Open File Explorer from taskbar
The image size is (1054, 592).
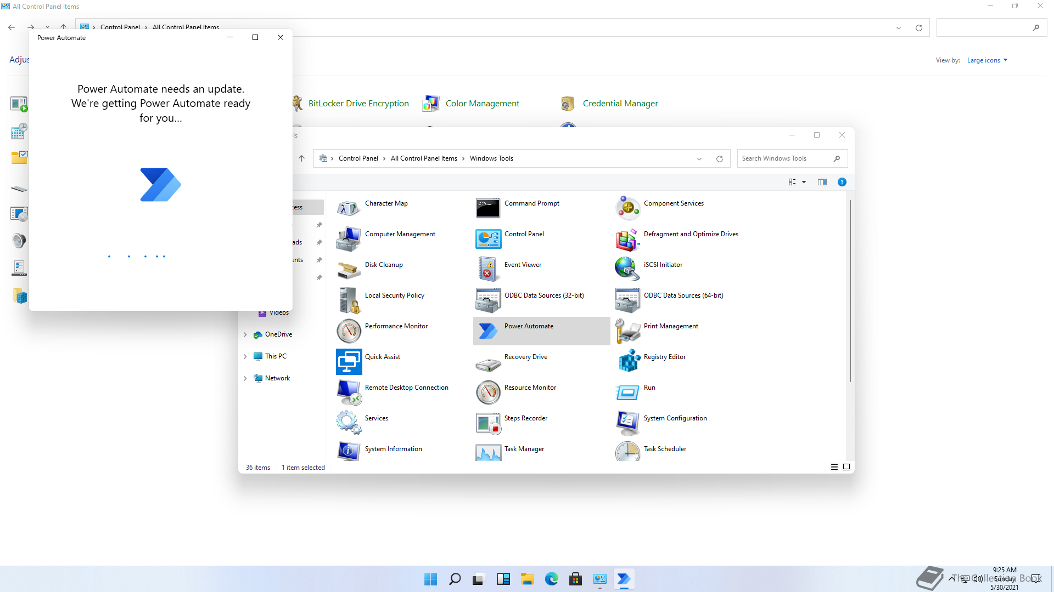pos(528,579)
